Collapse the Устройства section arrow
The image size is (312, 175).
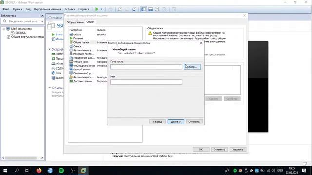coord(50,49)
